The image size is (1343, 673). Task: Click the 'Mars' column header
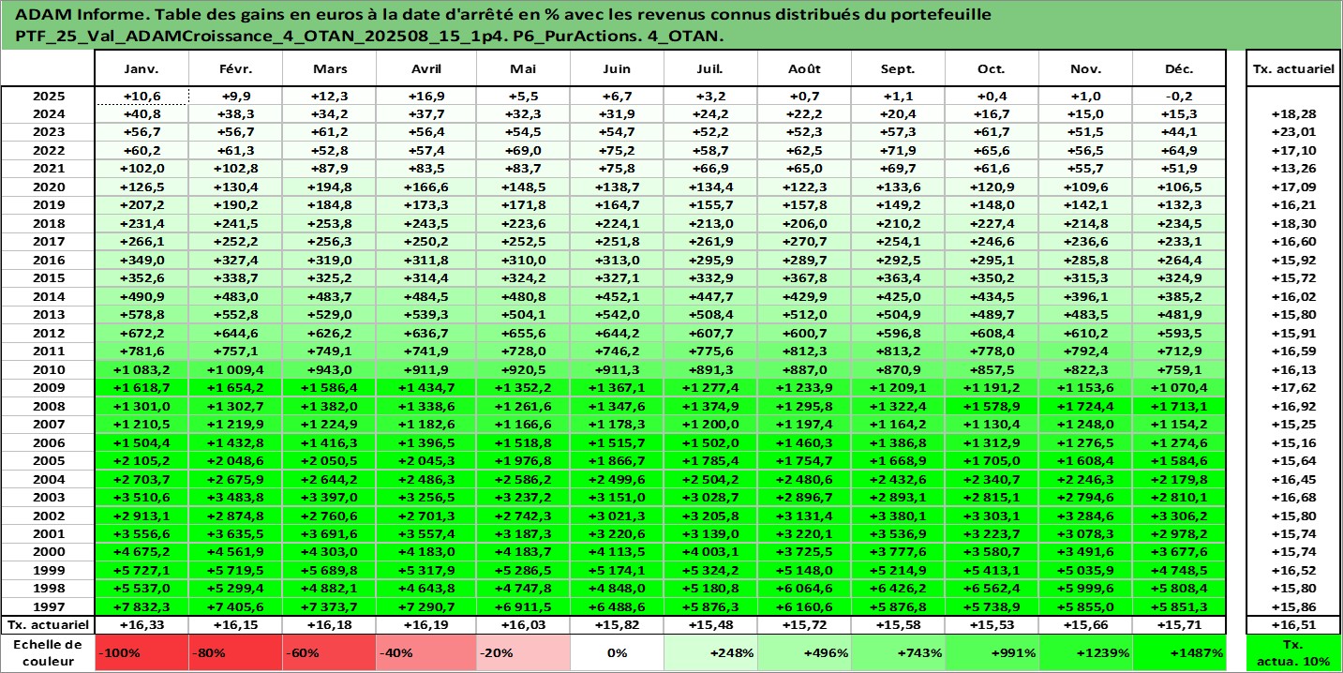click(x=329, y=69)
